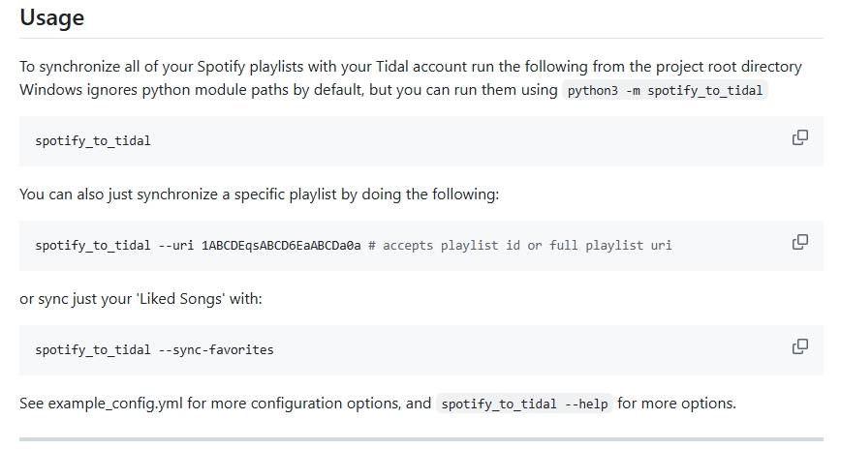Click 'You can also just synchronize' sentence
The image size is (841, 449).
[x=126, y=194]
